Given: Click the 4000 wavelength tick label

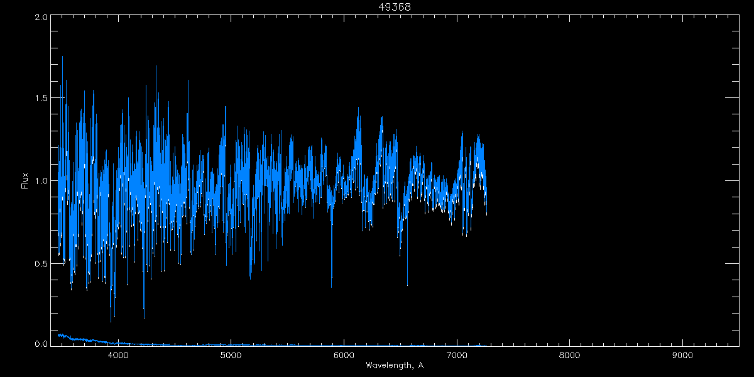Looking at the screenshot, I should tap(118, 354).
